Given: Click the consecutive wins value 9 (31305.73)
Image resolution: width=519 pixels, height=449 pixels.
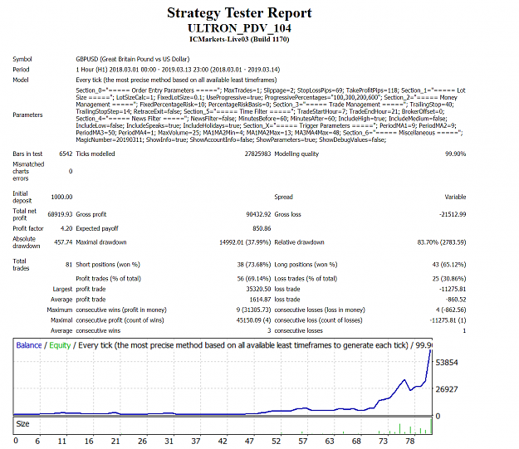Looking at the screenshot, I should 253,310.
